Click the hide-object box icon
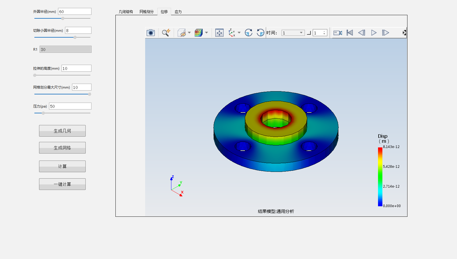Image resolution: width=457 pixels, height=259 pixels. pyautogui.click(x=182, y=33)
